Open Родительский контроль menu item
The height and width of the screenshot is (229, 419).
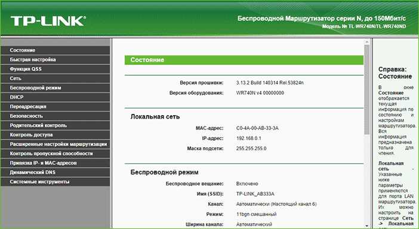pos(56,125)
